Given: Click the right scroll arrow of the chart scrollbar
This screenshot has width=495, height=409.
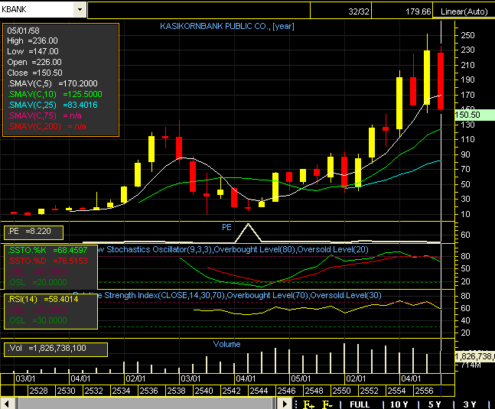Looking at the screenshot, I should (x=285, y=404).
